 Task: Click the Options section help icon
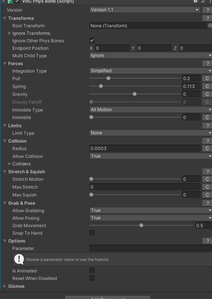[x=207, y=241]
